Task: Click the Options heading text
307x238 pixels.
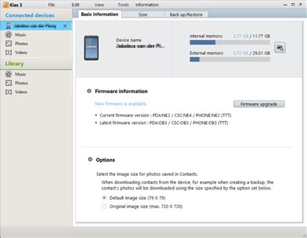Action: click(x=106, y=160)
